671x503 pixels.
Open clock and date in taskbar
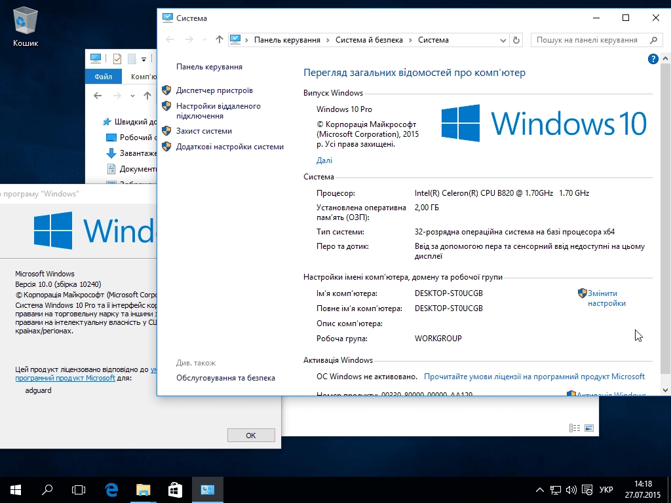click(x=643, y=490)
